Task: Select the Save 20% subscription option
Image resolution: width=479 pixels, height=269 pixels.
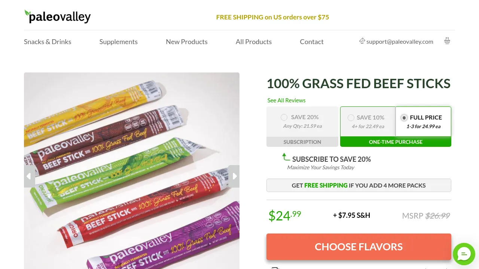Action: (x=284, y=117)
